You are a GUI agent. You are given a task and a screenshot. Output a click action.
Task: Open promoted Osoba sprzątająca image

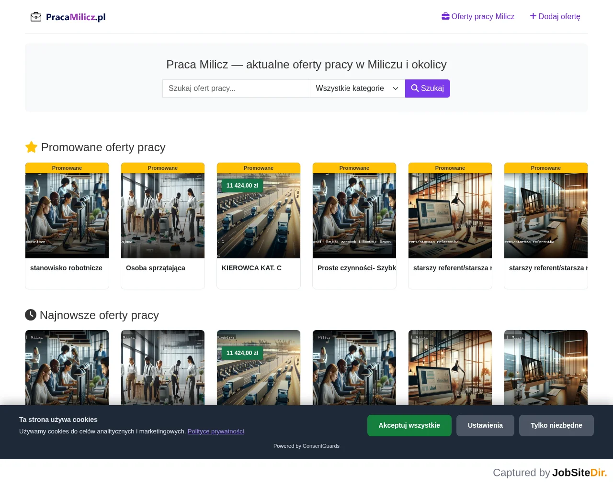(163, 216)
